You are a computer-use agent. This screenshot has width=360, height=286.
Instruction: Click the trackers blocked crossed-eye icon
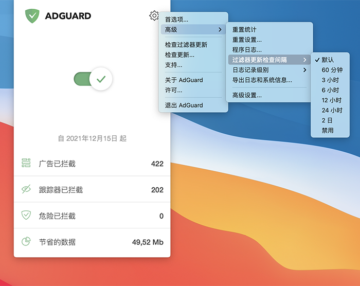pyautogui.click(x=26, y=189)
